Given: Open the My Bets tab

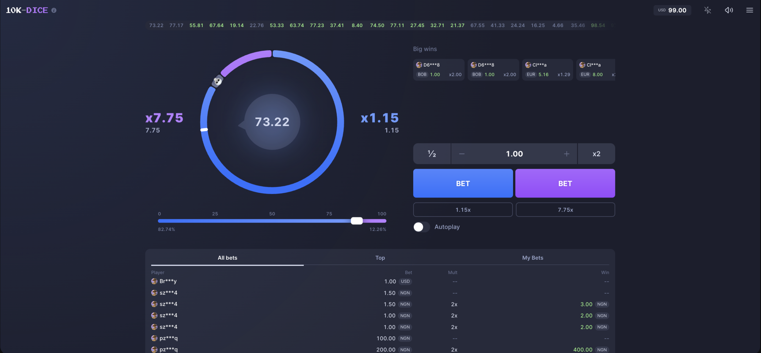Looking at the screenshot, I should coord(532,258).
